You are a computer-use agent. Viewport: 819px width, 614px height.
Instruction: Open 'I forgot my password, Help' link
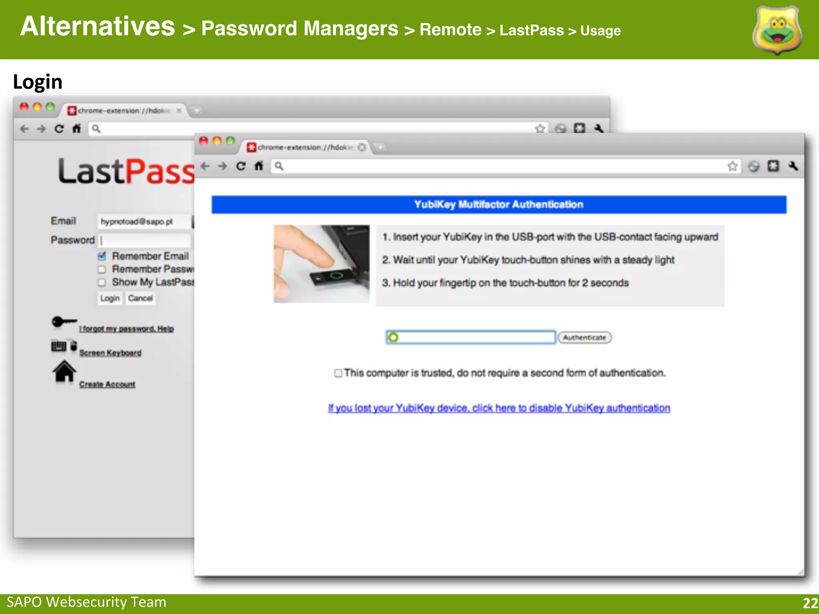pyautogui.click(x=126, y=329)
